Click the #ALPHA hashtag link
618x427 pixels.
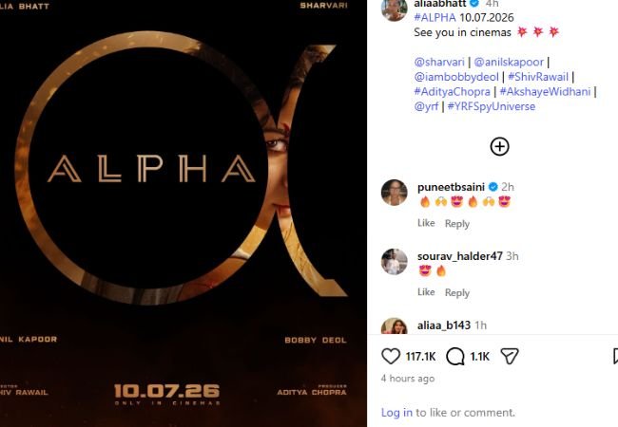435,18
